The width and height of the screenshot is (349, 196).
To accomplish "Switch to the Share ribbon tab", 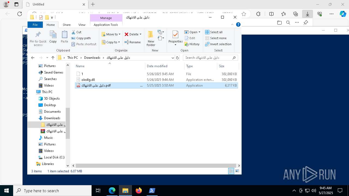I will (x=67, y=25).
